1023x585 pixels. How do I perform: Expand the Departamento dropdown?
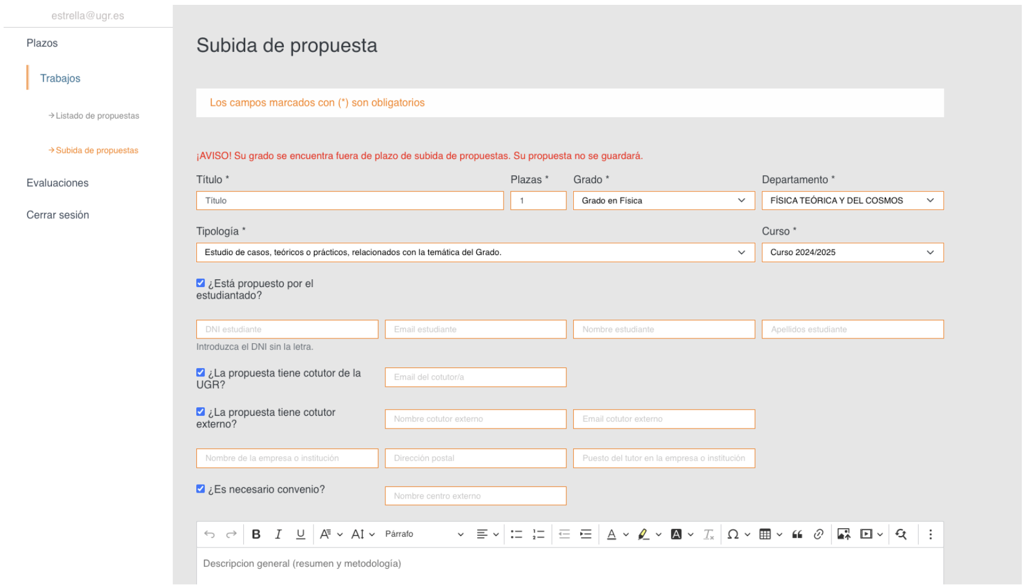852,201
